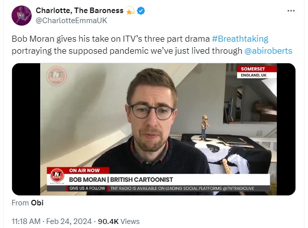Screen dimensions: 308x228
Task: Click the @TNTRADIOLIVE ticker text
Action: point(238,188)
